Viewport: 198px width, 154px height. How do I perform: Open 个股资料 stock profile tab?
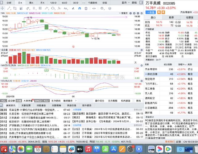click(93, 3)
